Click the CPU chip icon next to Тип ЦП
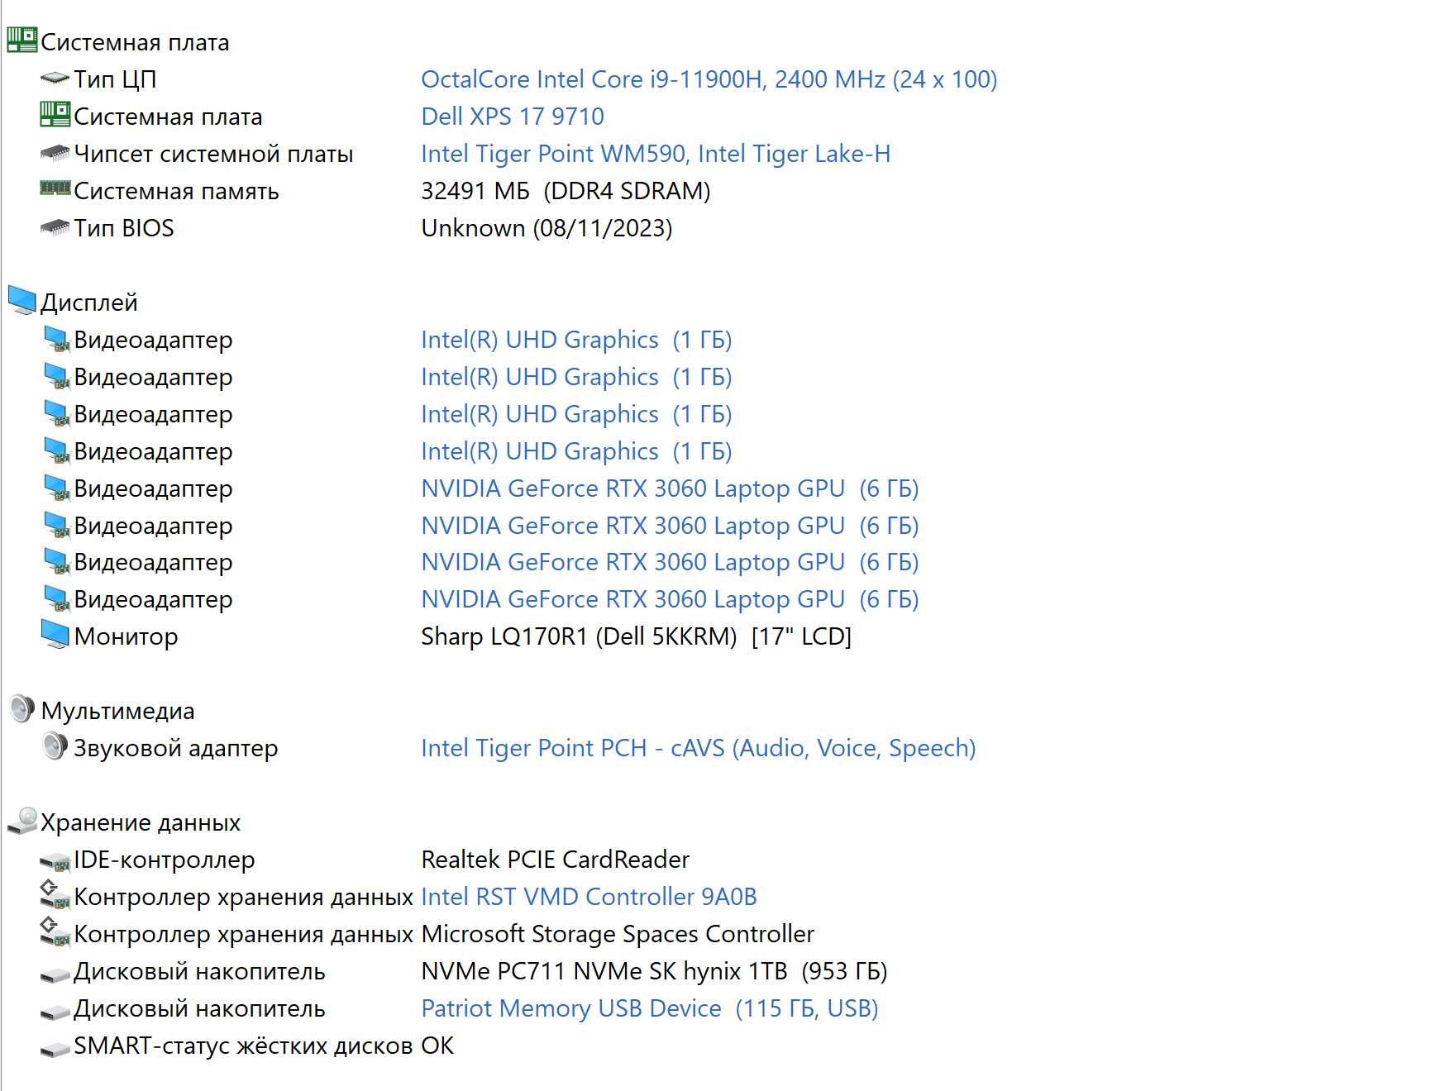The image size is (1432, 1091). click(55, 79)
